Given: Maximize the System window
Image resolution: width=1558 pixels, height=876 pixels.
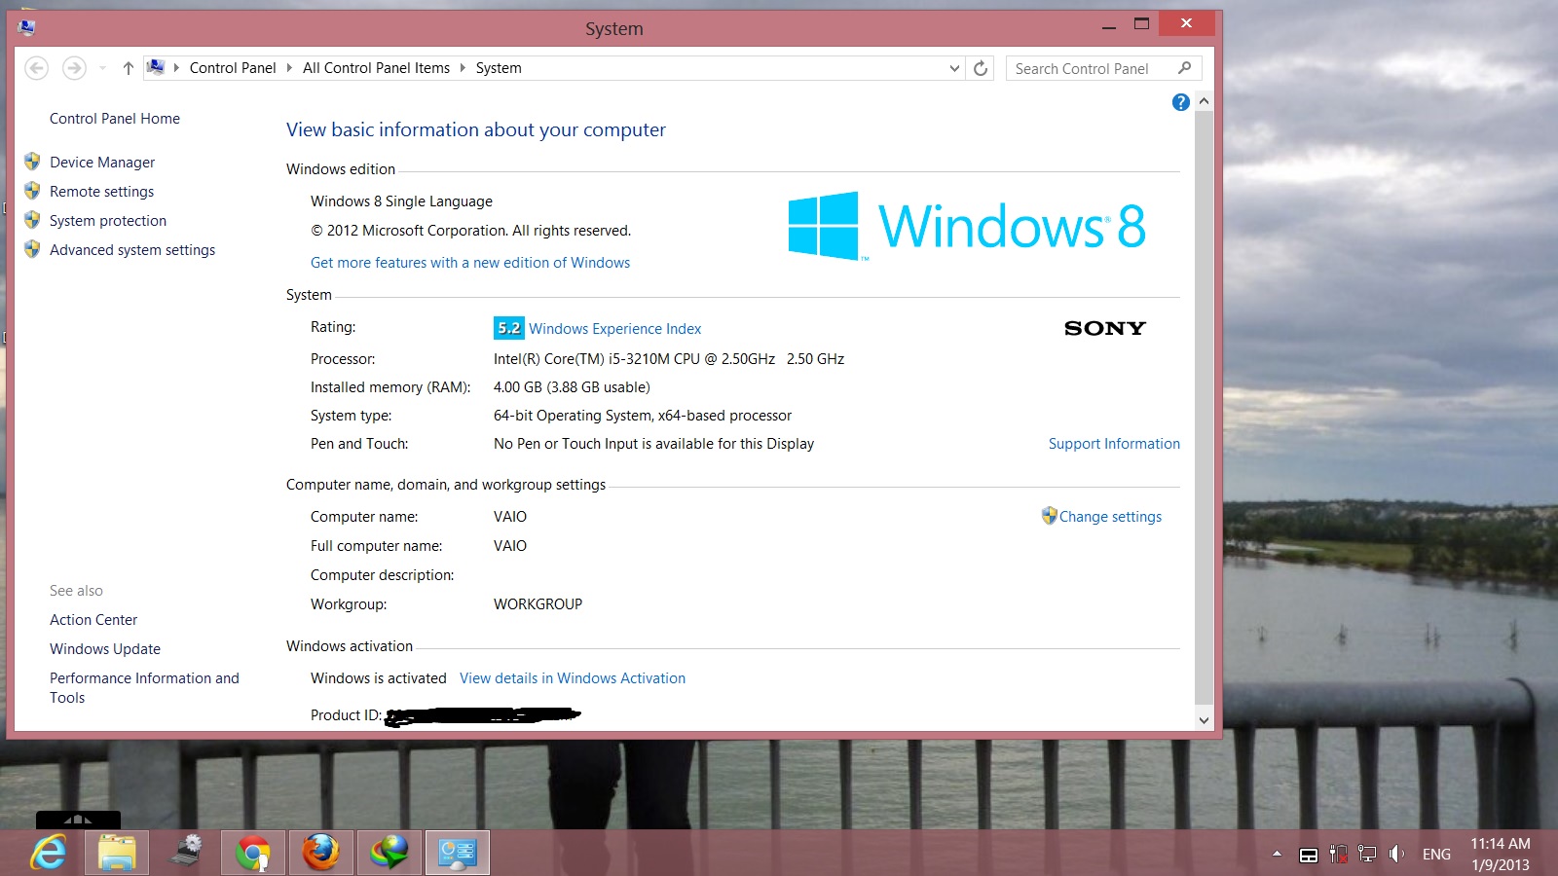Looking at the screenshot, I should tap(1141, 24).
